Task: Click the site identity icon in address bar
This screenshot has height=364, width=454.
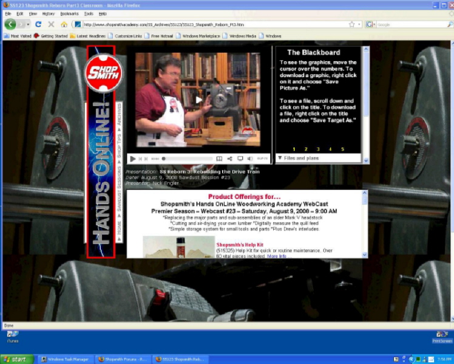Action: 78,25
